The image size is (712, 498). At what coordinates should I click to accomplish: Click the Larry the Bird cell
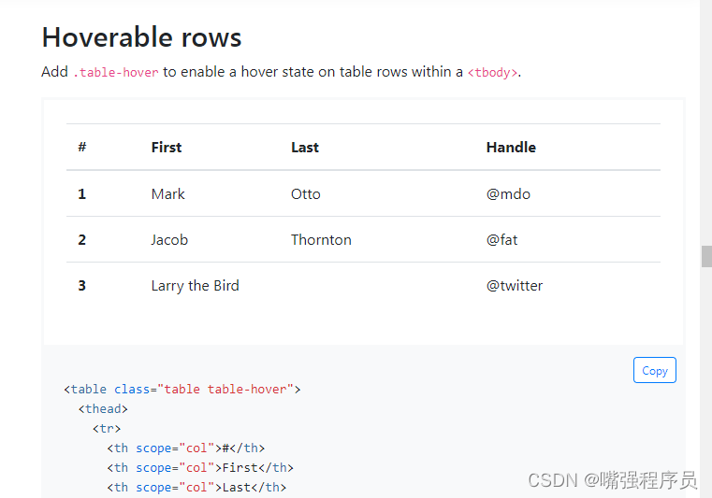point(195,285)
